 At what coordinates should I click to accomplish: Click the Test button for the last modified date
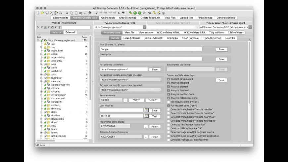point(155,116)
